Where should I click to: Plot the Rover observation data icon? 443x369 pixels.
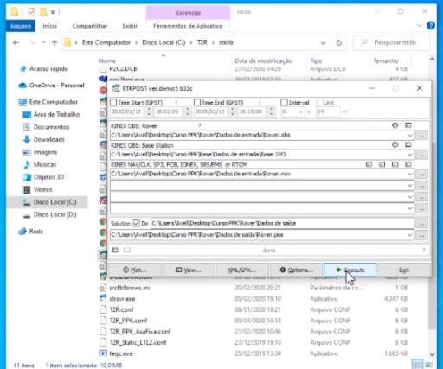[x=395, y=125]
